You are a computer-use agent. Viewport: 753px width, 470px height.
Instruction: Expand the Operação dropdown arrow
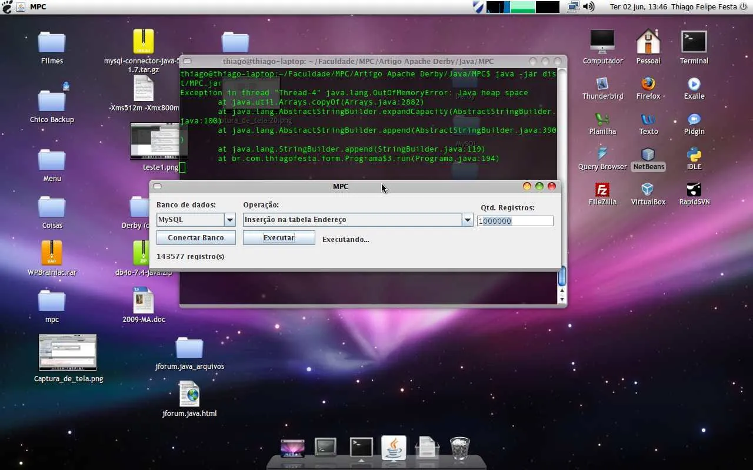coord(467,220)
